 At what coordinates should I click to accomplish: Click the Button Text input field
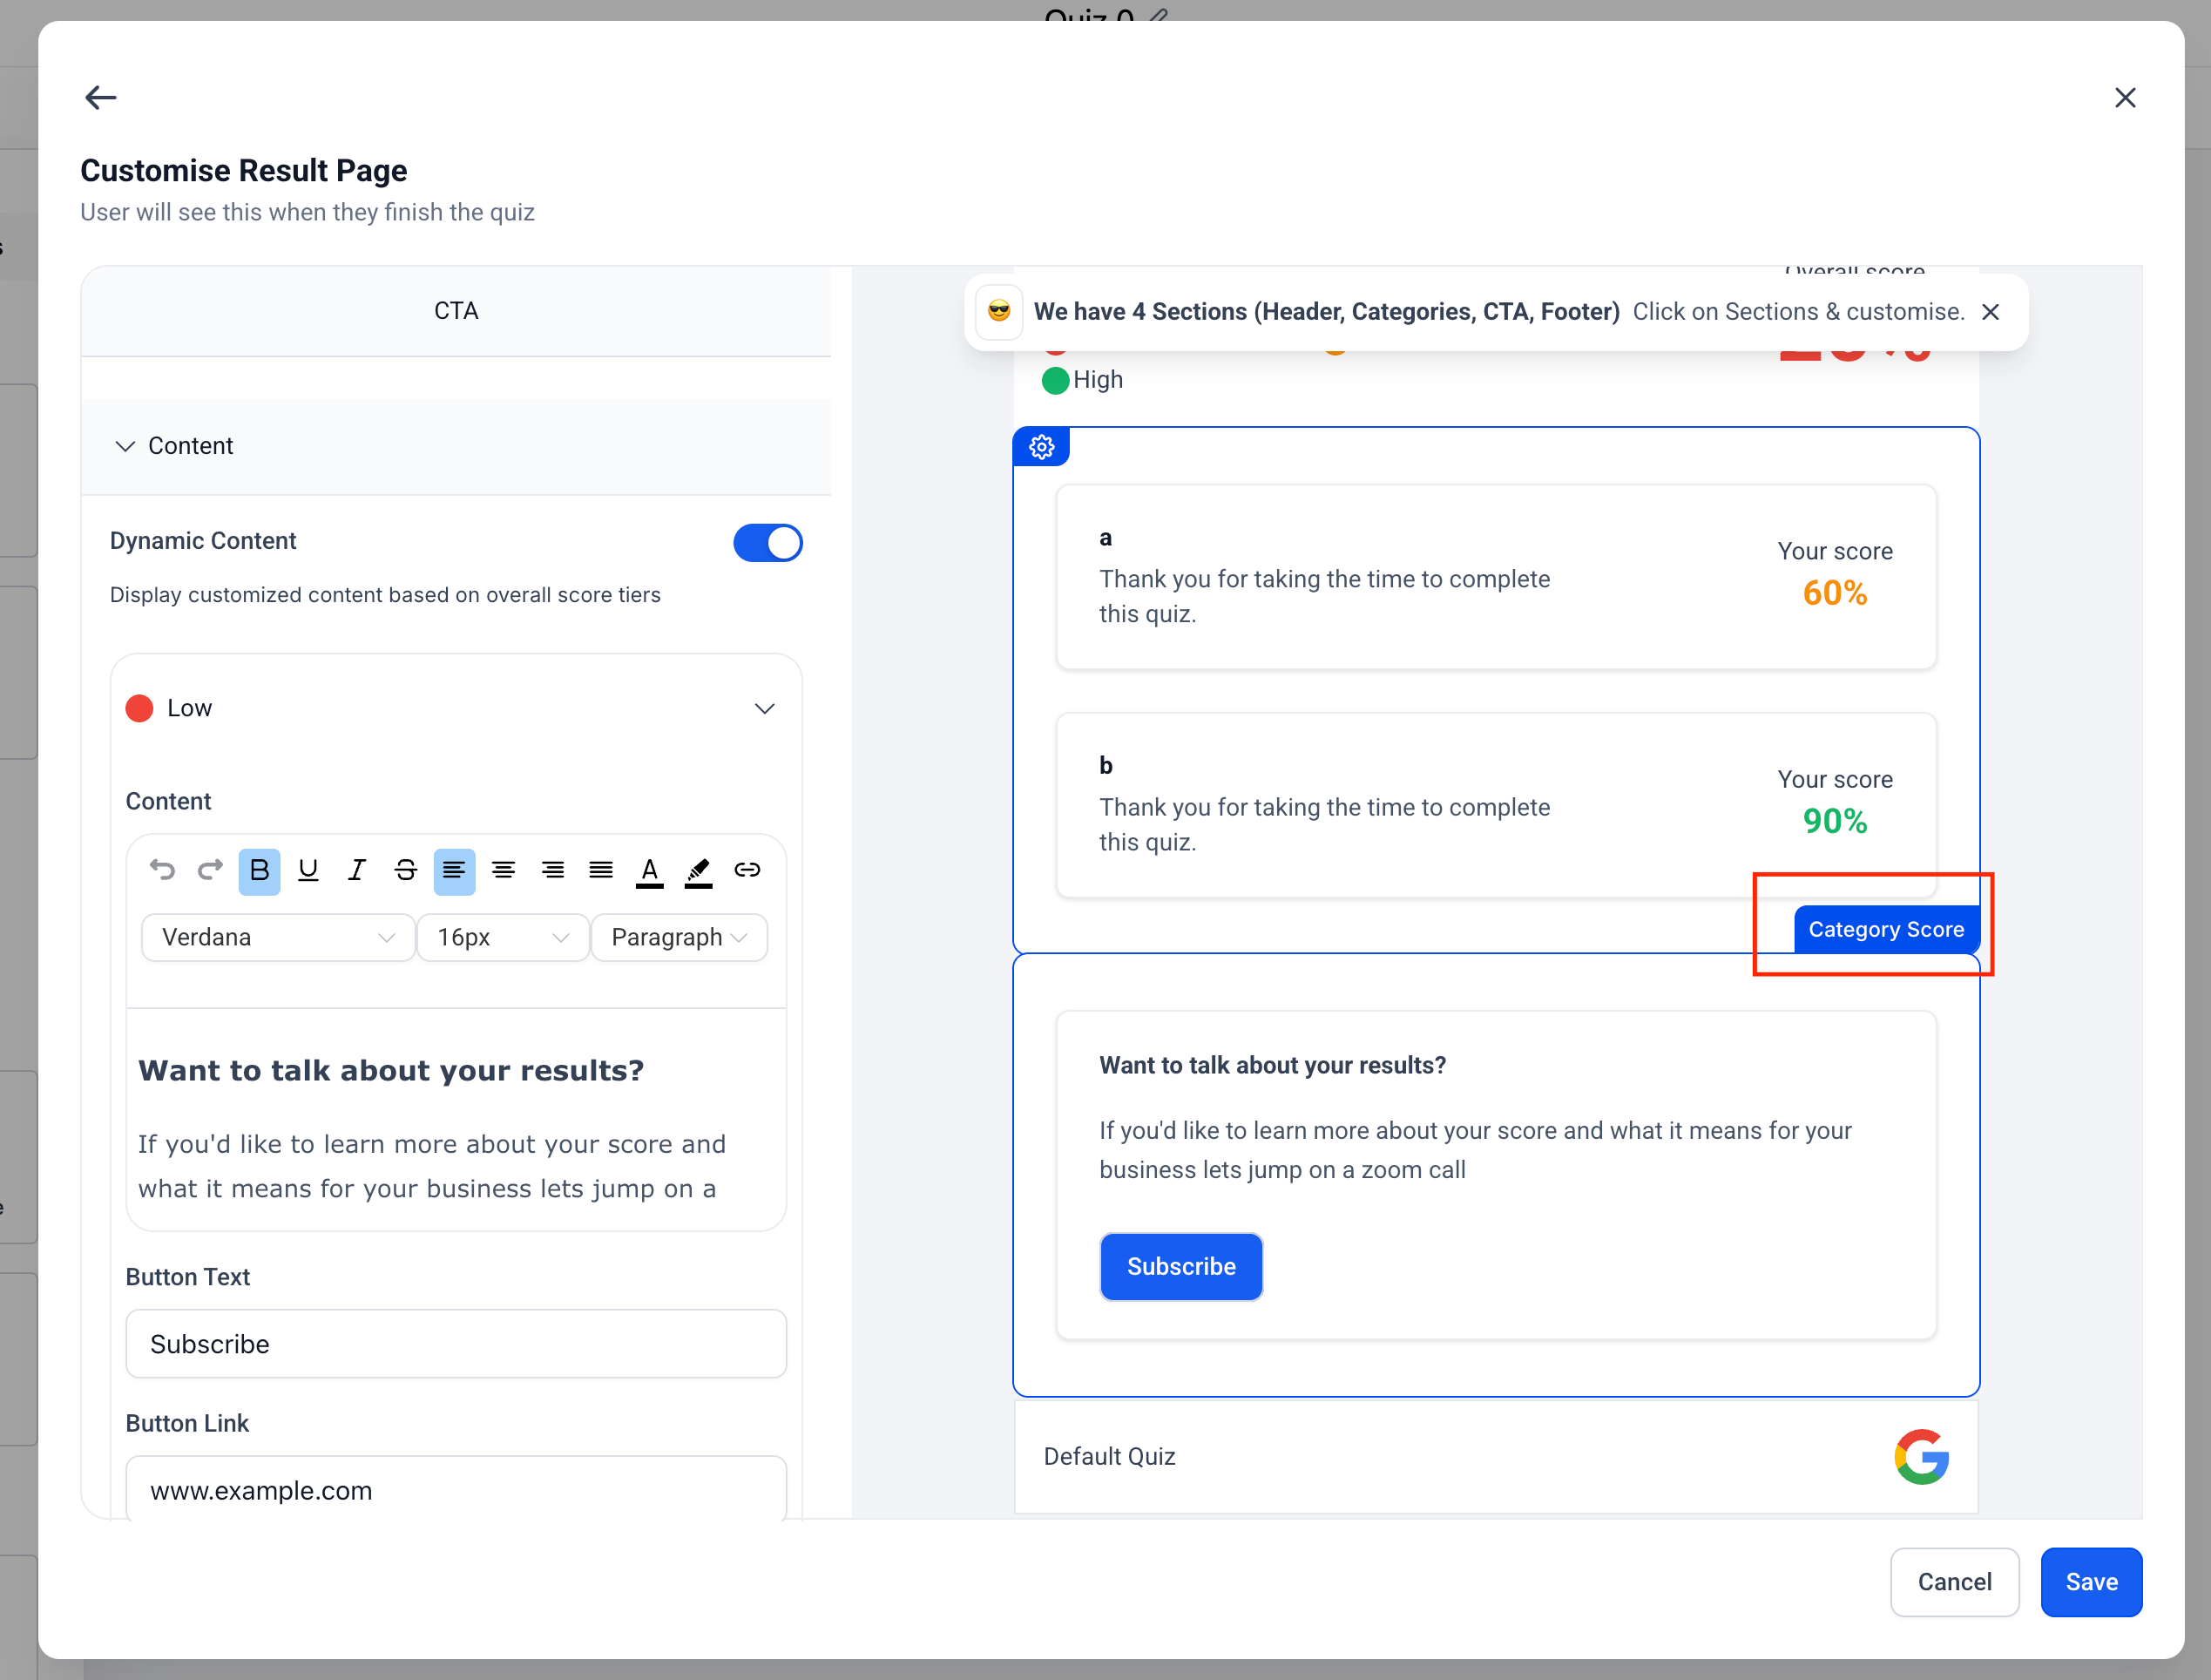(456, 1344)
